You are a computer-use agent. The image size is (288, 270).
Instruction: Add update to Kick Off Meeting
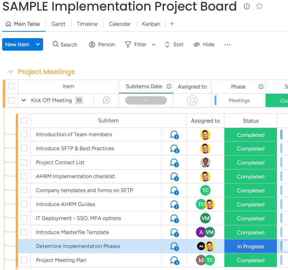(x=106, y=100)
